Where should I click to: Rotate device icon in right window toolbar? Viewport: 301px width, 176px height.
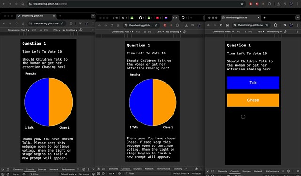(285, 31)
